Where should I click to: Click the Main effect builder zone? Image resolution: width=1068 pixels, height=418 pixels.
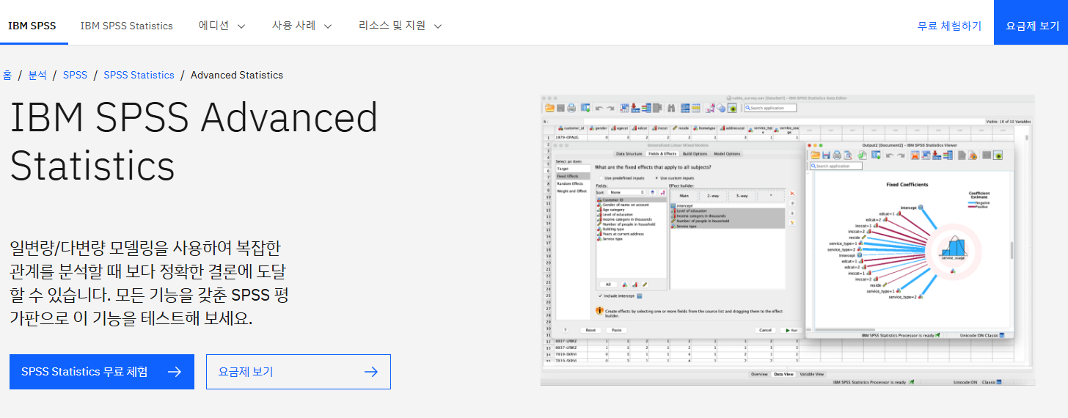(684, 196)
